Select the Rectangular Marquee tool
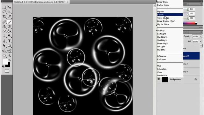 pyautogui.click(x=4, y=7)
